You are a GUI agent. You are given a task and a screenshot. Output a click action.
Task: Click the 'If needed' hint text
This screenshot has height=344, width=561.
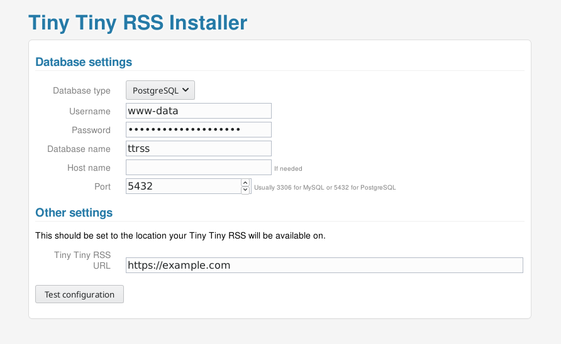[289, 169]
